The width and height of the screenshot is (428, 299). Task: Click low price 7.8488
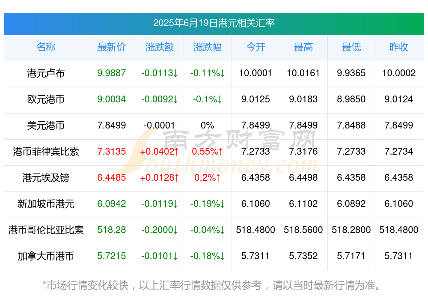pyautogui.click(x=351, y=126)
